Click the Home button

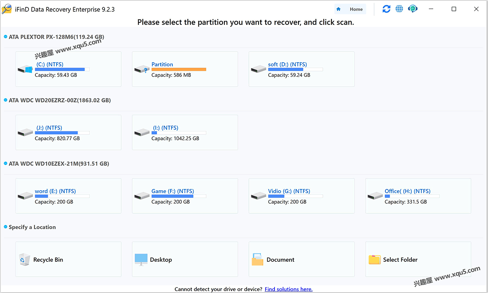click(350, 9)
